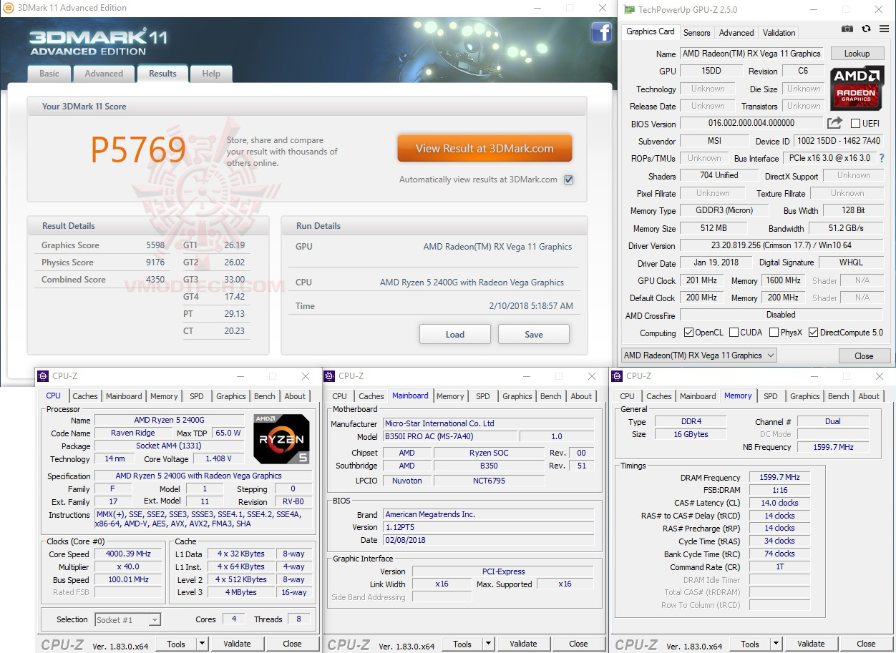This screenshot has height=653, width=896.
Task: Click the Max TDP 65.0 W value
Action: click(x=228, y=433)
